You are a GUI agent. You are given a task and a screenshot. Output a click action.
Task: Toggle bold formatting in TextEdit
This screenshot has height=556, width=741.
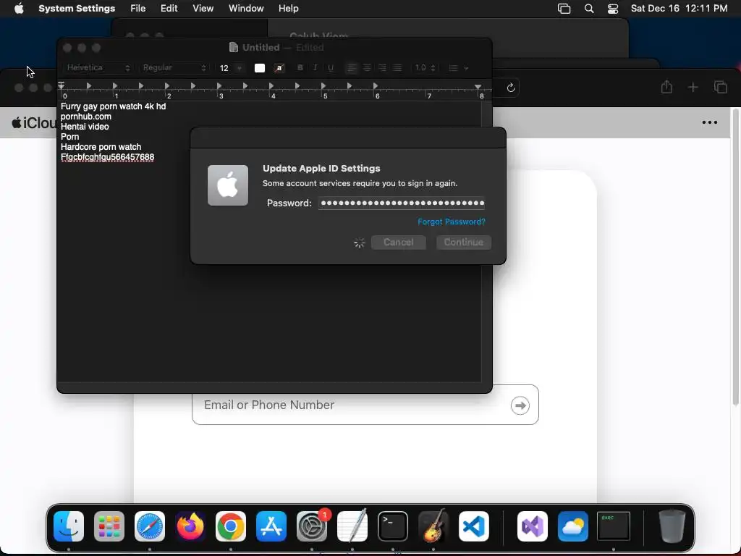tap(300, 68)
